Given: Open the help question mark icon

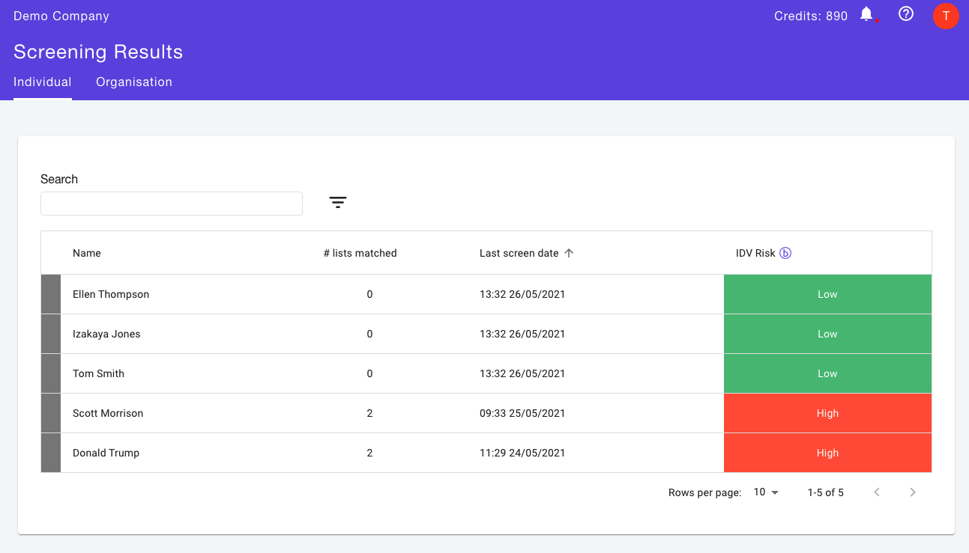Looking at the screenshot, I should pyautogui.click(x=906, y=13).
